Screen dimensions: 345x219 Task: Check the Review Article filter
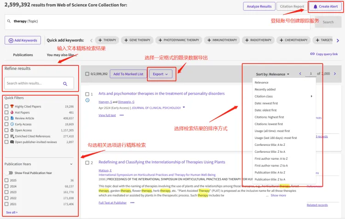pyautogui.click(x=6, y=118)
